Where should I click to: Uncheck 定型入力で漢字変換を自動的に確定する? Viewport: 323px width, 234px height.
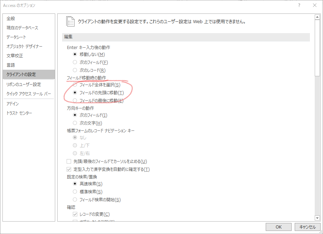coord(69,169)
